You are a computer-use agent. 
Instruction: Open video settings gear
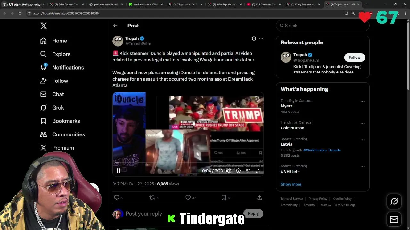pos(238,171)
